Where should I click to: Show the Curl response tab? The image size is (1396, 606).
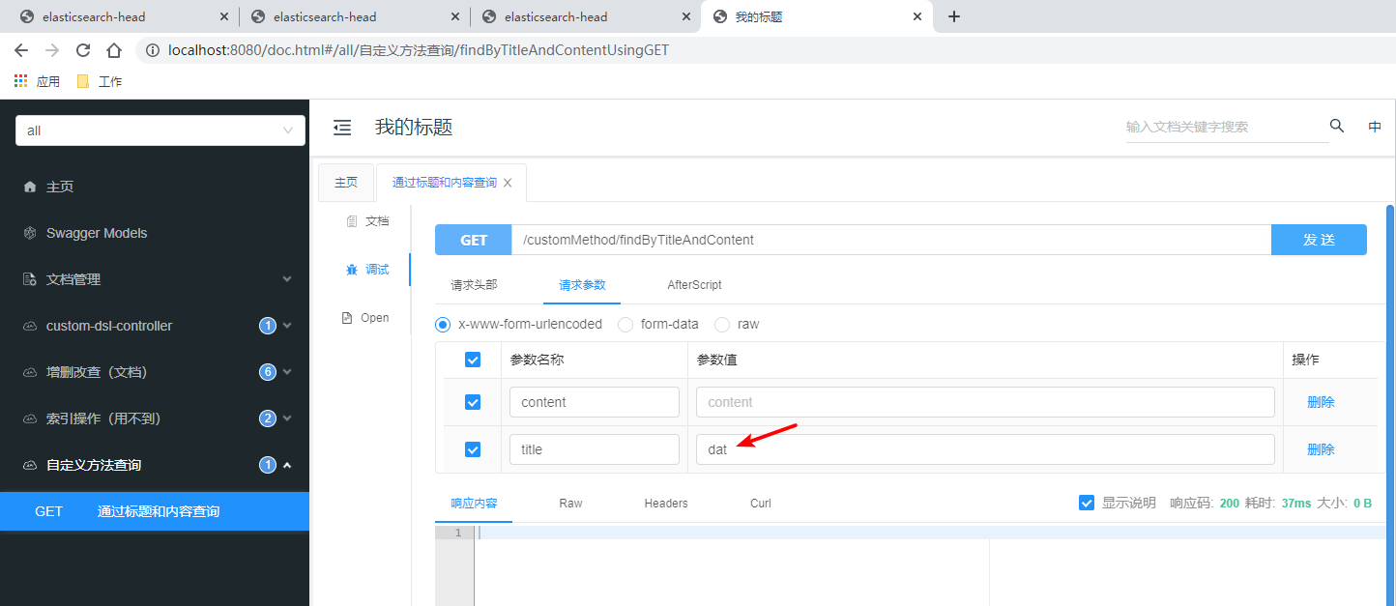coord(761,503)
